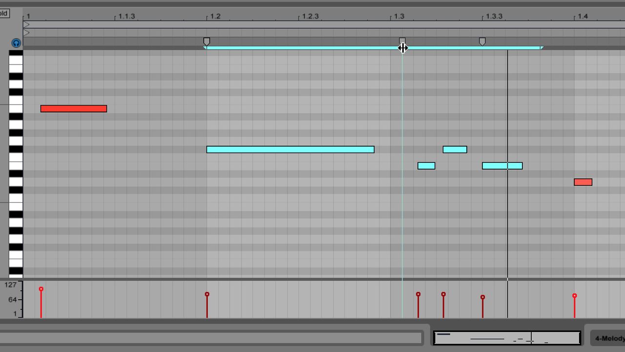Image resolution: width=625 pixels, height=352 pixels.
Task: Click the 1.3.3 time ruler label
Action: 494,16
